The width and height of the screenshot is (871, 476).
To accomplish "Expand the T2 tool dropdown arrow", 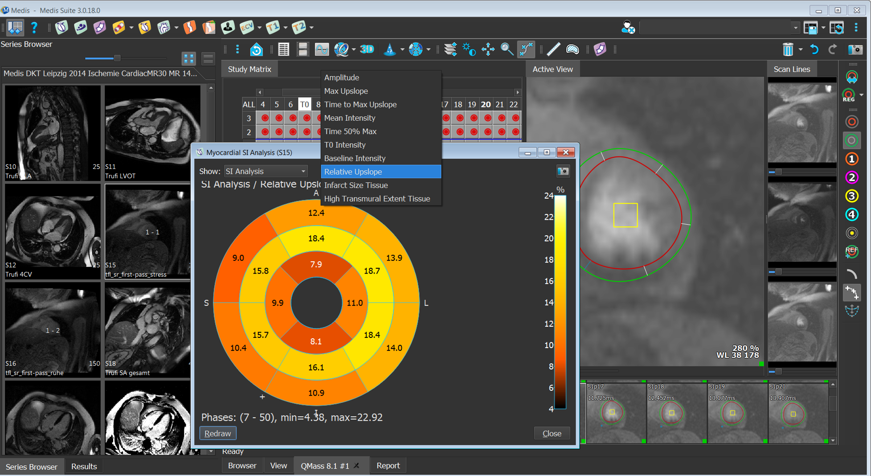I will [x=311, y=28].
